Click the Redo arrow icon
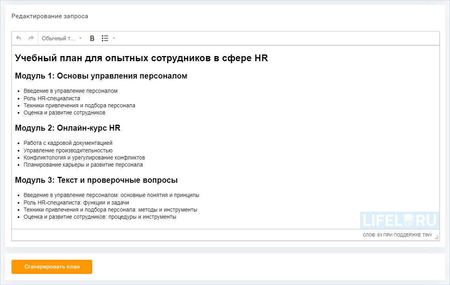The height and width of the screenshot is (285, 450). [31, 38]
